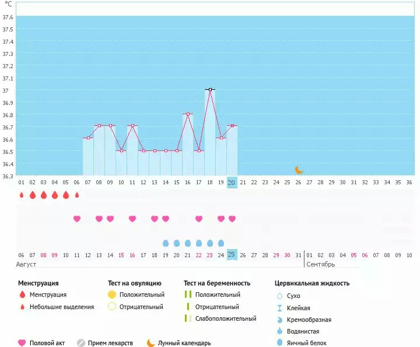
Task: Click the Слабоположительный pregnancy test icon
Action: click(188, 318)
